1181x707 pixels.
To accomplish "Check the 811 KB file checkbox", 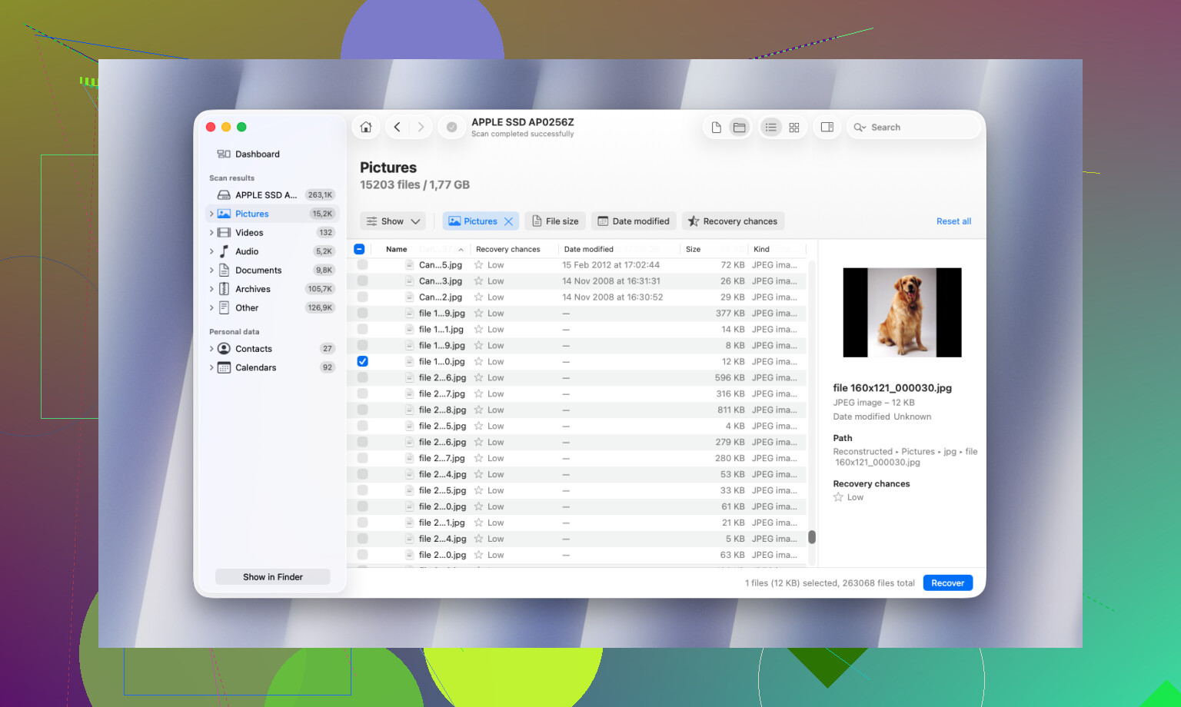I will [x=362, y=410].
